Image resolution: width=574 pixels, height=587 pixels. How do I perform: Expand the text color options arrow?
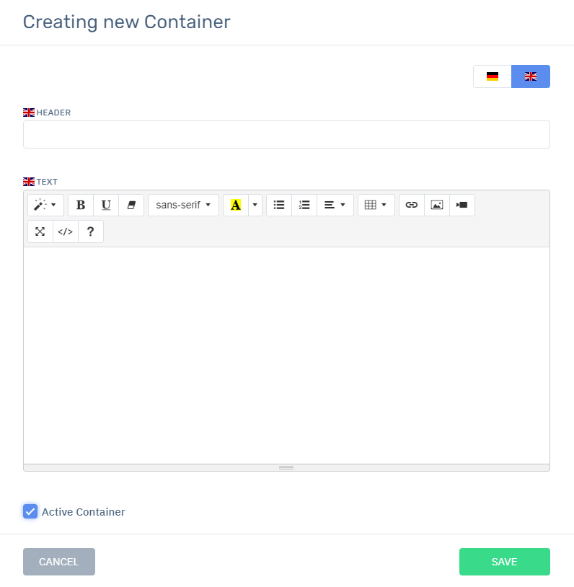click(x=255, y=205)
